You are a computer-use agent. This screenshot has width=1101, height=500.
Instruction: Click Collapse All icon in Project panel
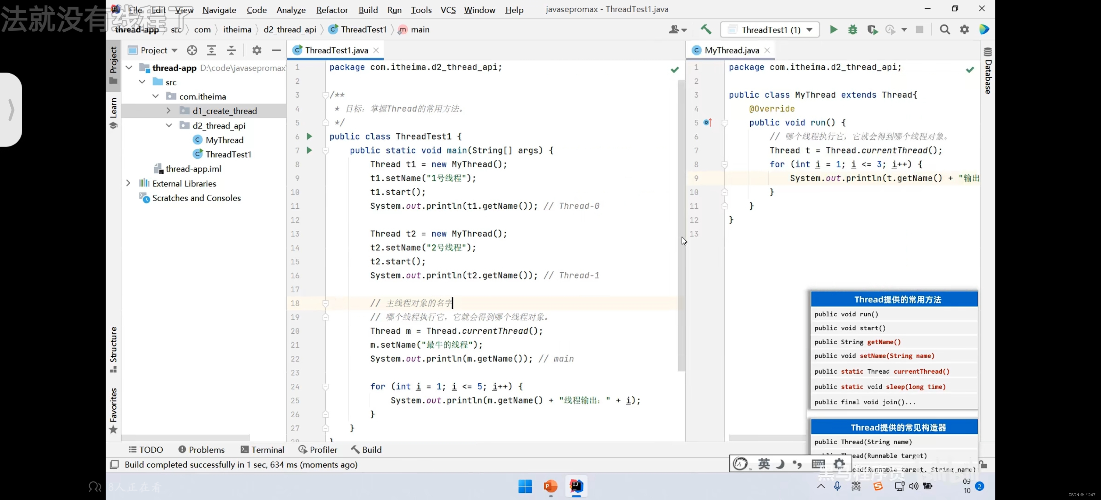pos(231,50)
